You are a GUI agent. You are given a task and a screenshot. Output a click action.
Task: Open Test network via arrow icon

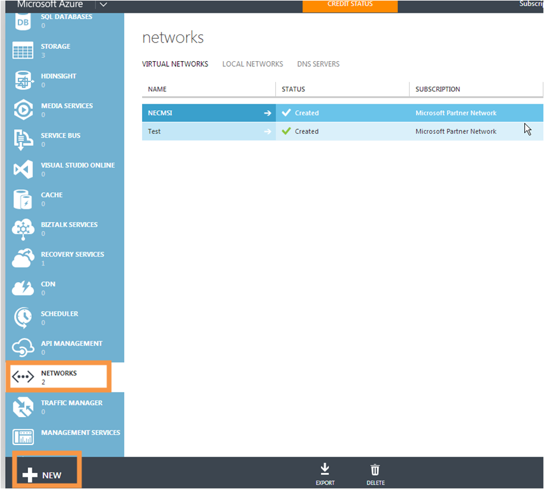click(268, 131)
